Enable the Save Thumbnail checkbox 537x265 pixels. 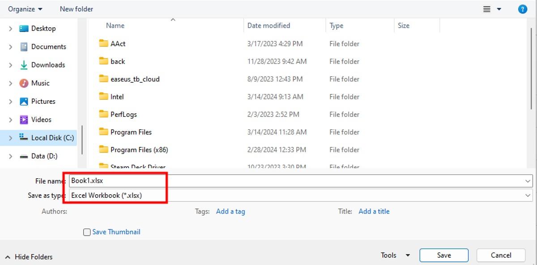pos(86,232)
